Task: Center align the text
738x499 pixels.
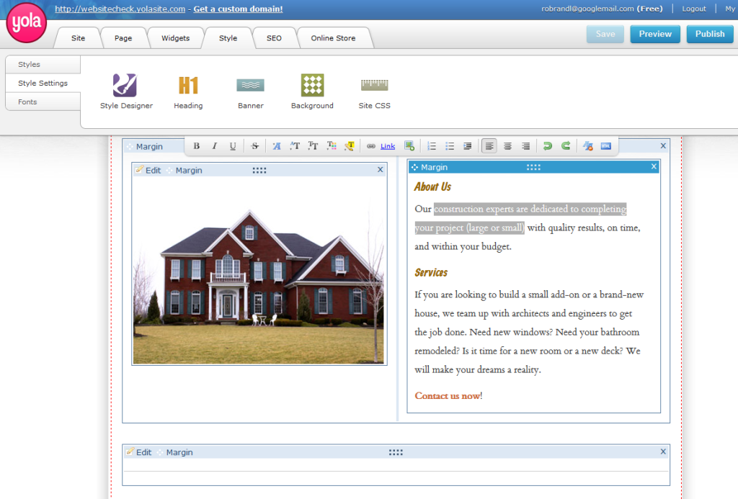Action: click(x=507, y=146)
